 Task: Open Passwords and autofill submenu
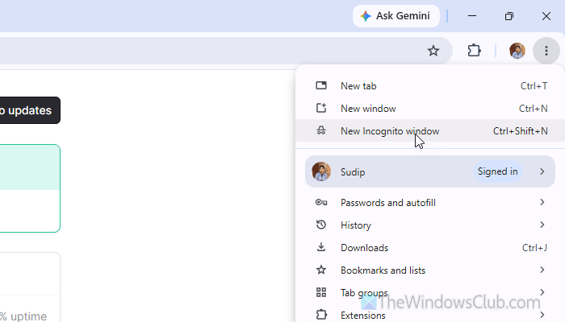430,203
